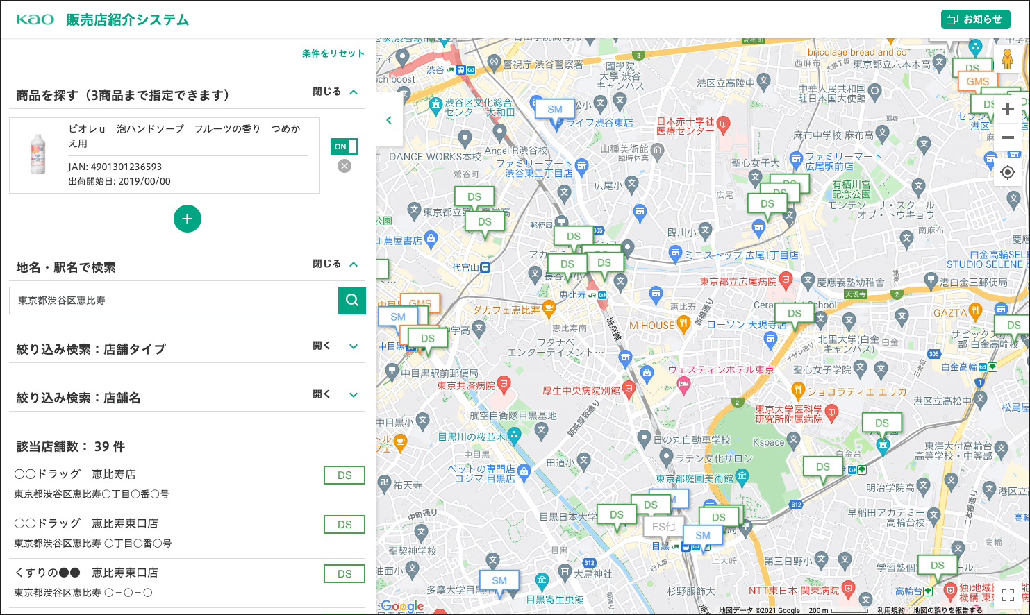Click DS marker right of 恵比寿 station label

tap(604, 263)
